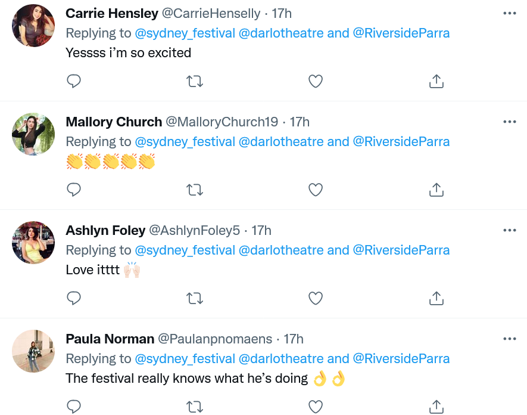Image resolution: width=527 pixels, height=415 pixels.
Task: Open Mallory Church's avatar
Action: 33,134
